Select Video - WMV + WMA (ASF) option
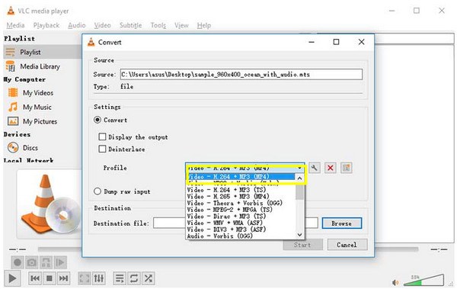 241,223
